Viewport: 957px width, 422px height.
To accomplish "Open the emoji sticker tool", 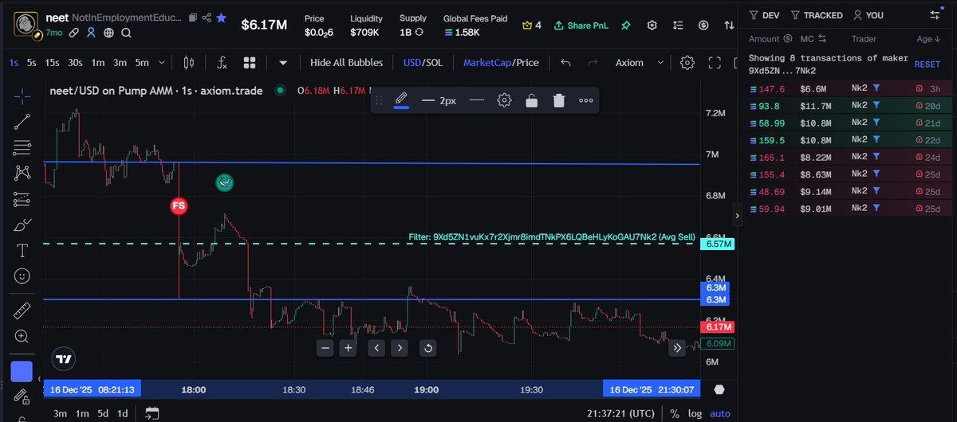I will (22, 276).
